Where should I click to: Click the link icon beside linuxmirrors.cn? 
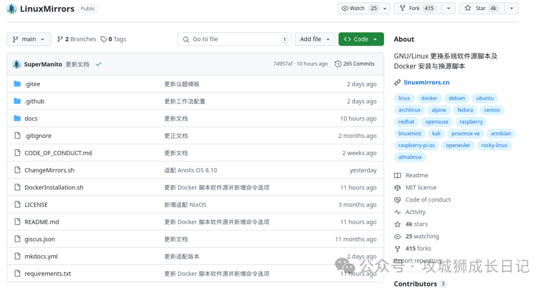pos(398,82)
